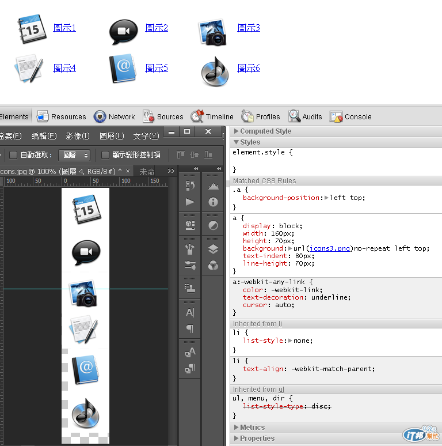Open the Character Styles panel icon
Screen dimensions: 442x446
click(190, 352)
